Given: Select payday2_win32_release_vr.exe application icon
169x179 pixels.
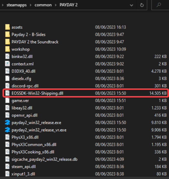Looking at the screenshot, I should point(7,130).
